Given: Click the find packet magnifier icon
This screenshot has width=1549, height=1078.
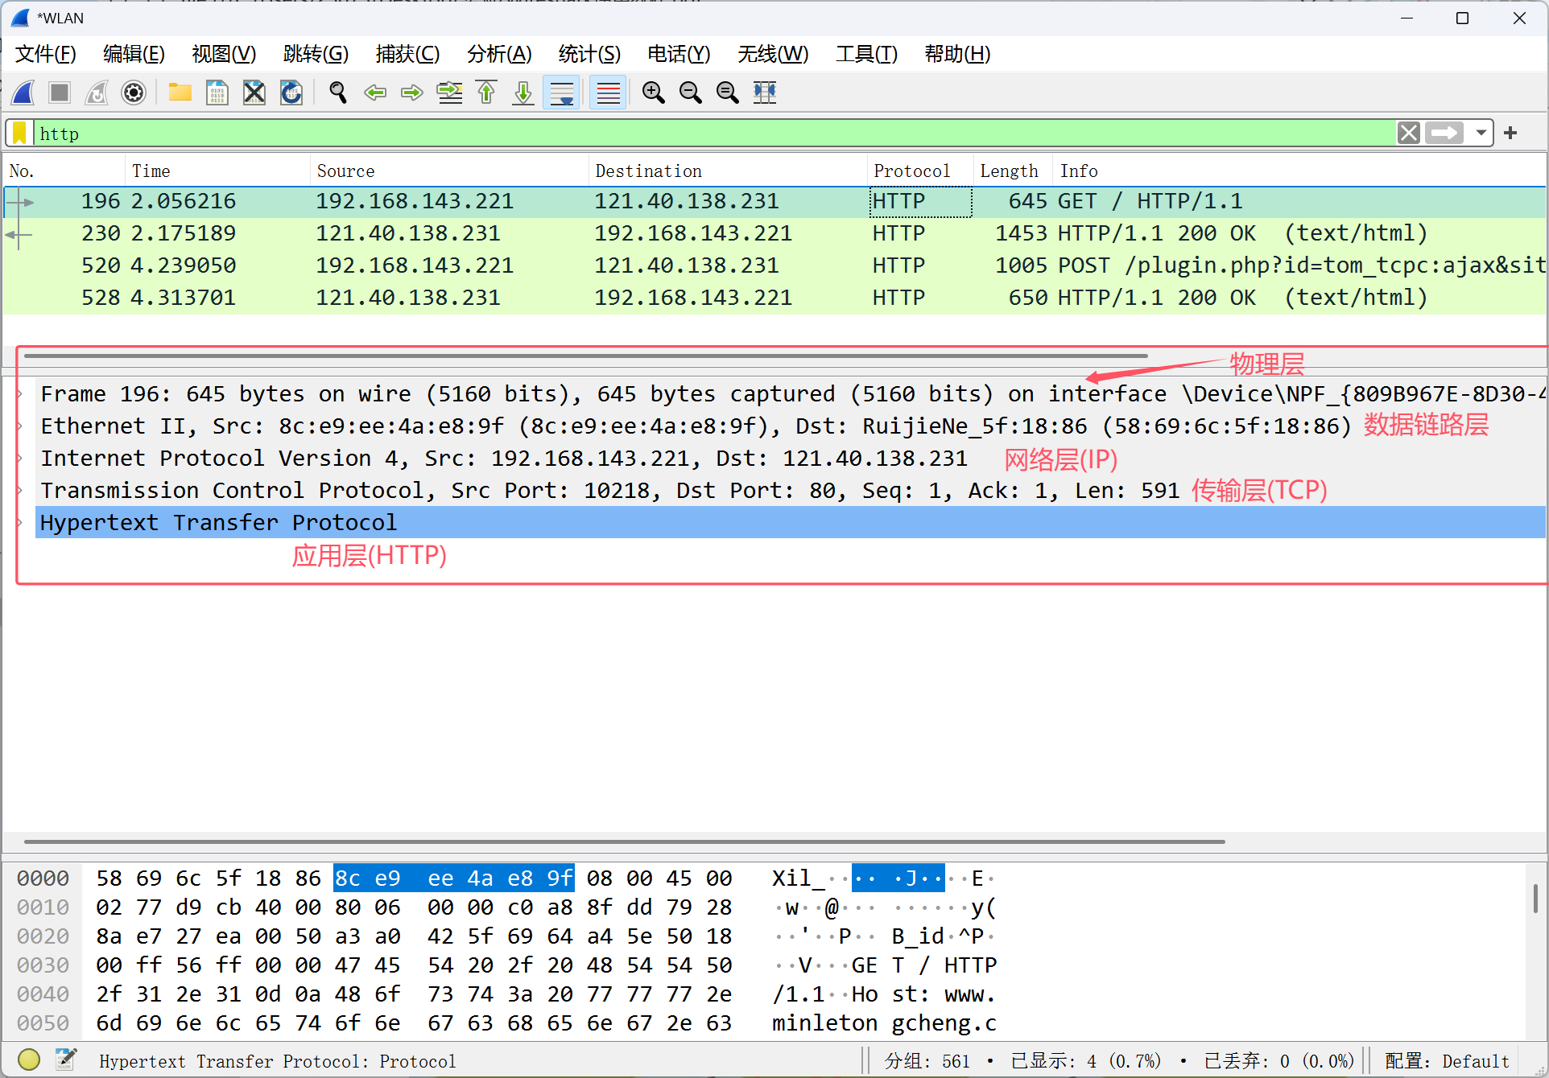Looking at the screenshot, I should click(338, 93).
